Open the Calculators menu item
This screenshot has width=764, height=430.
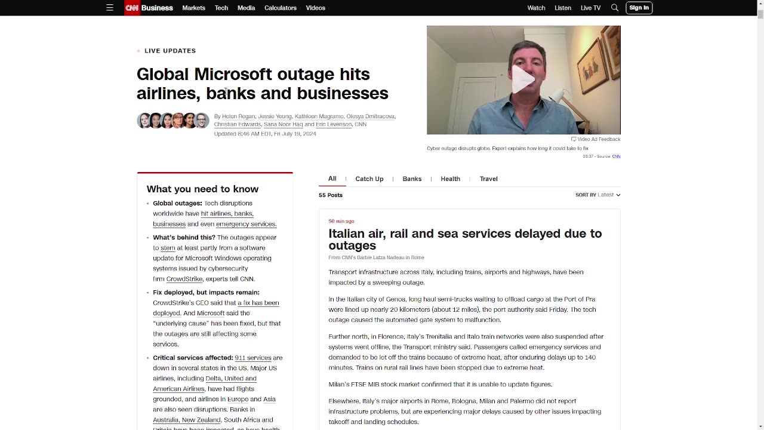tap(281, 8)
